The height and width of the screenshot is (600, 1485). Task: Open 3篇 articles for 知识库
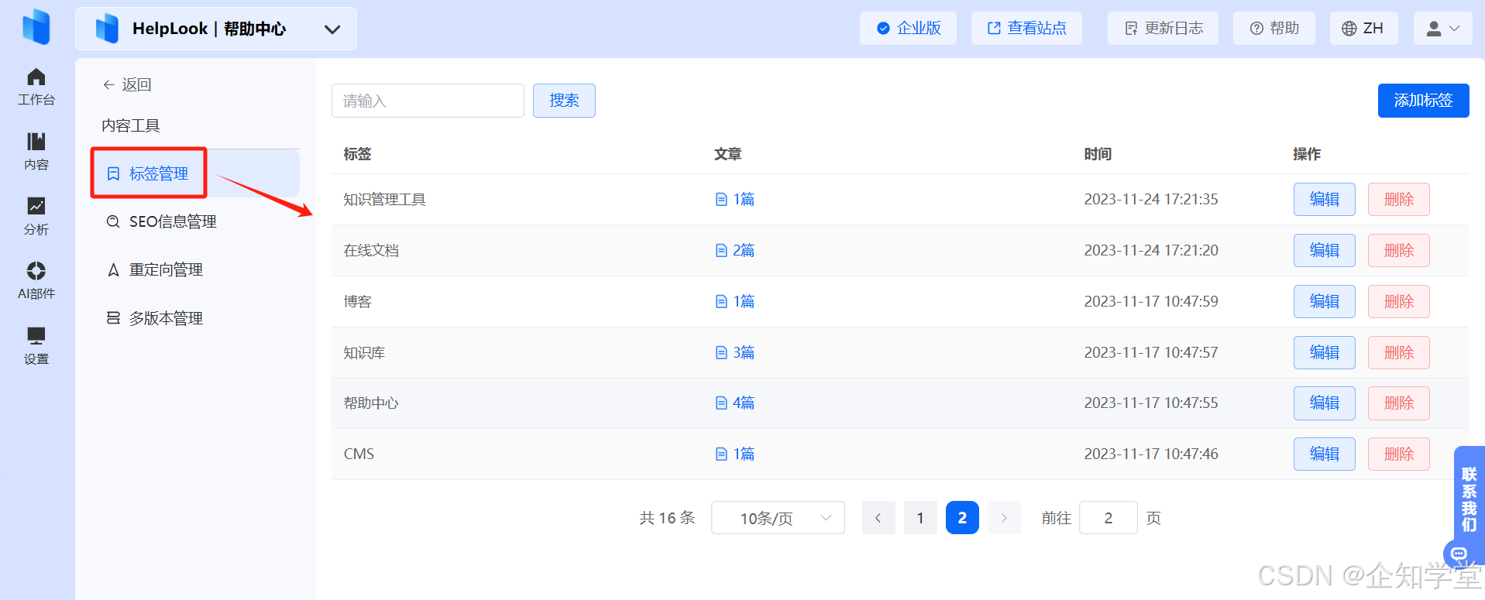coord(735,353)
